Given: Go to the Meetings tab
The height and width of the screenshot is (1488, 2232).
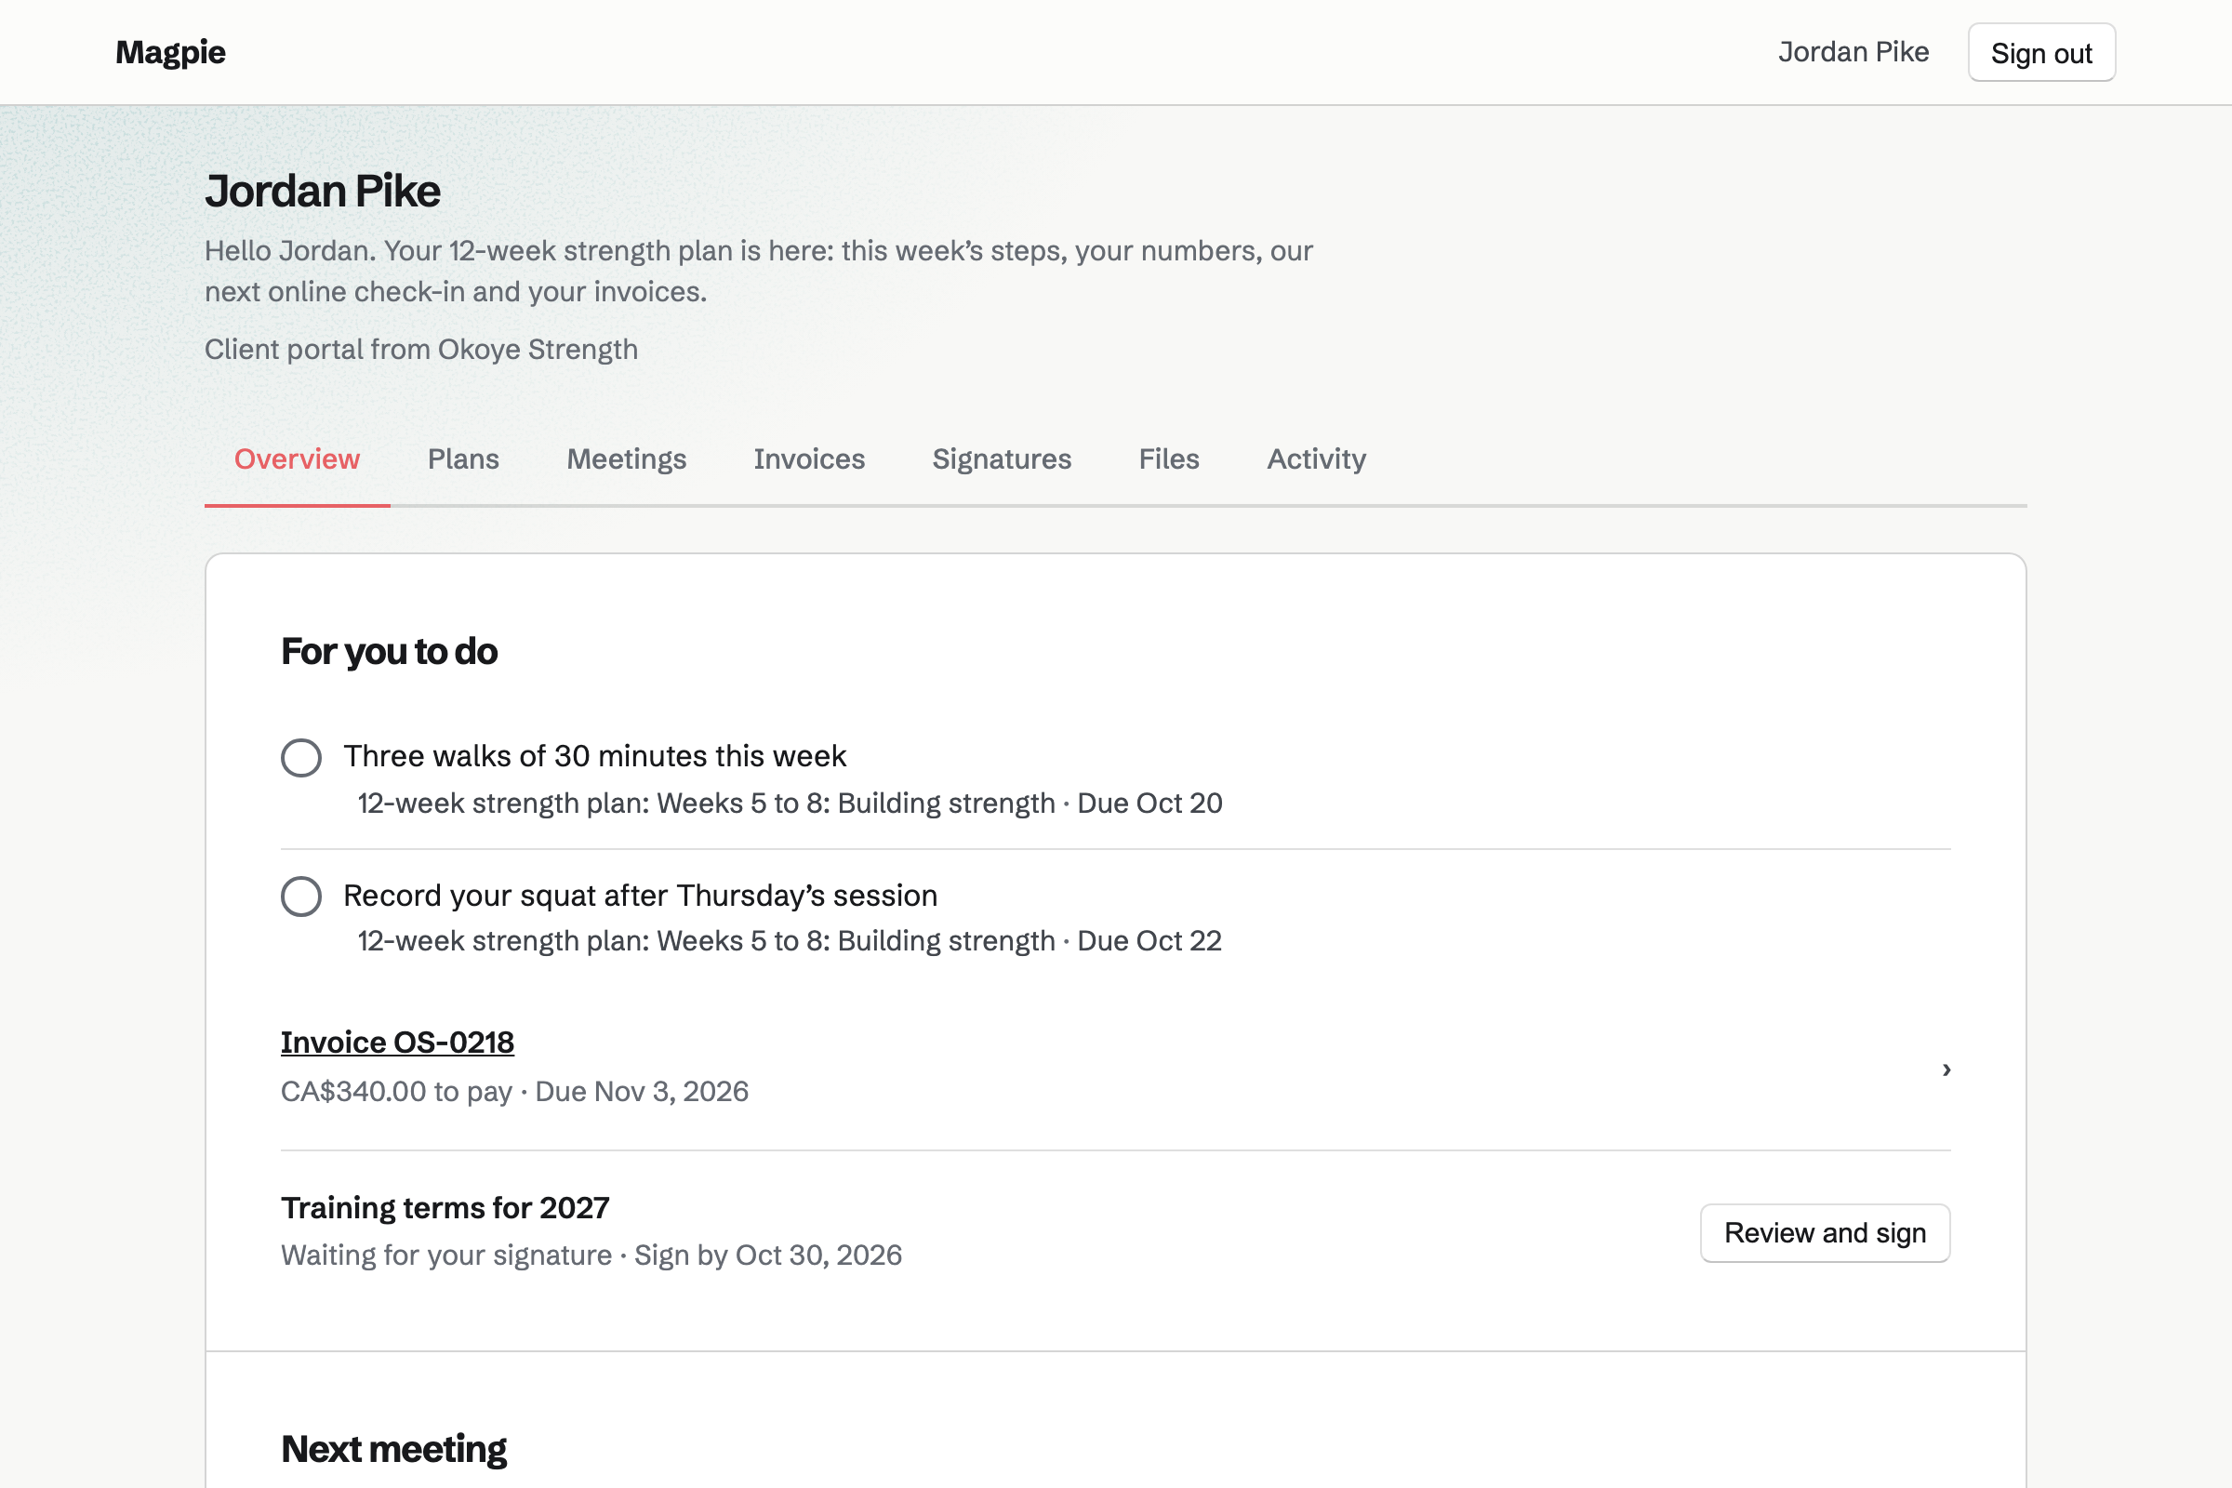Looking at the screenshot, I should click(626, 459).
